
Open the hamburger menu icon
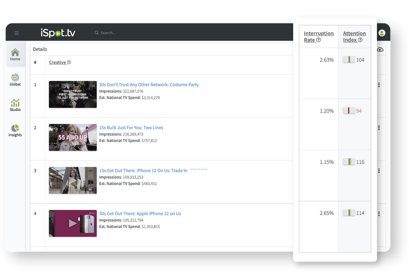[17, 33]
